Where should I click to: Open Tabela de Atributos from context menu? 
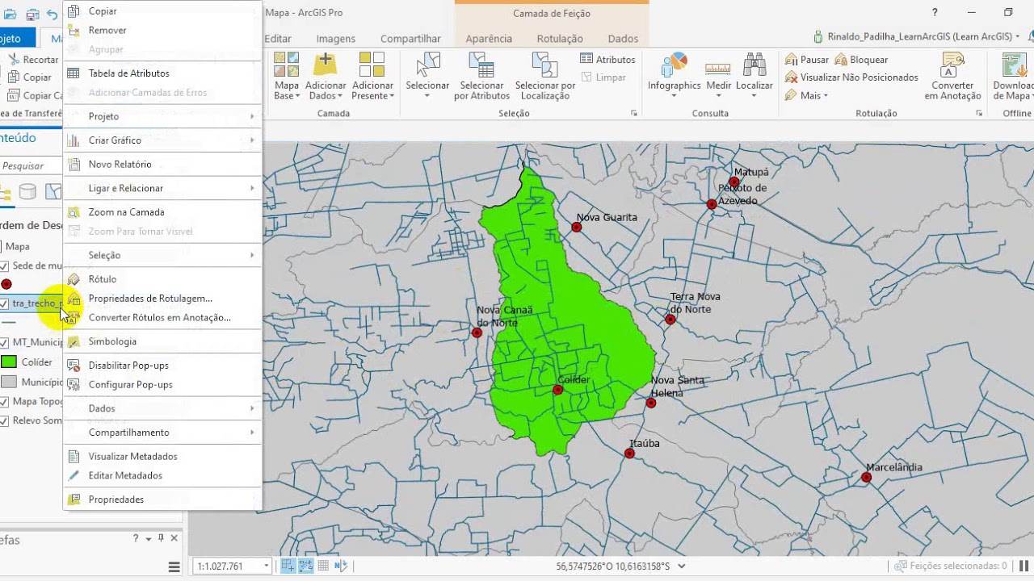[162, 73]
